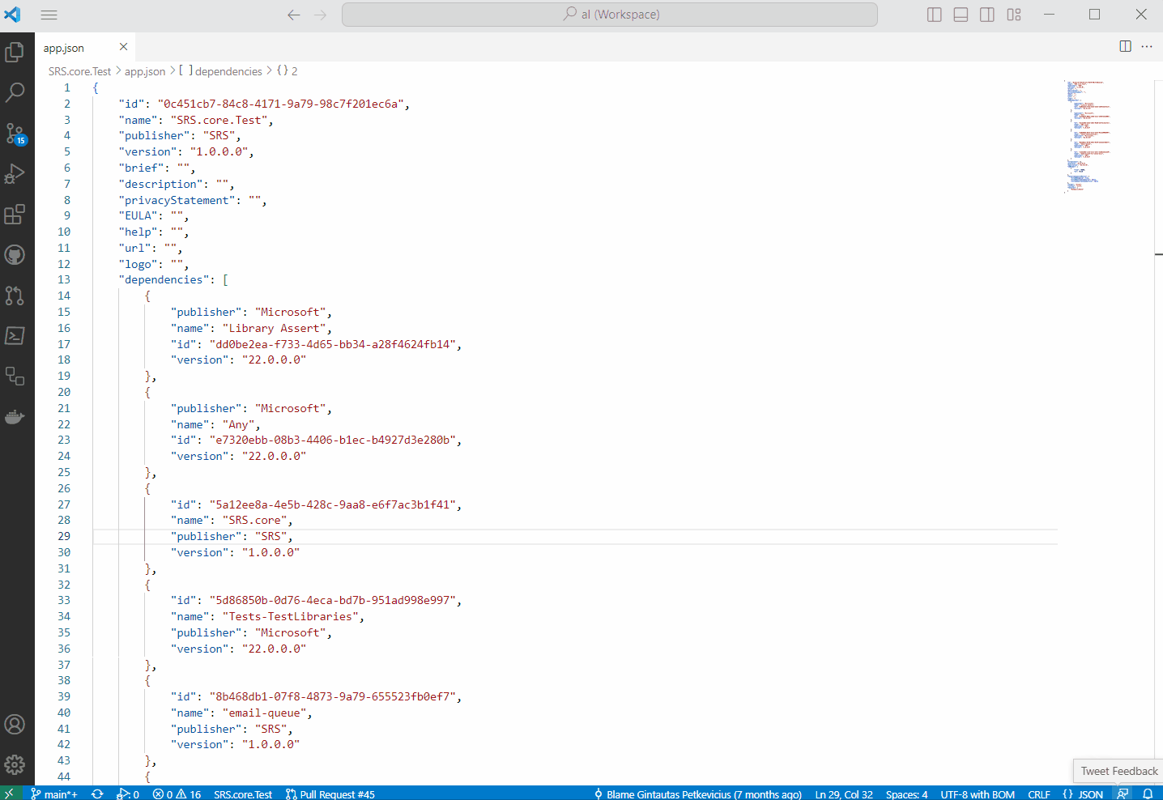The width and height of the screenshot is (1163, 800).
Task: Click the "dependencies" key on line 13
Action: tap(164, 279)
